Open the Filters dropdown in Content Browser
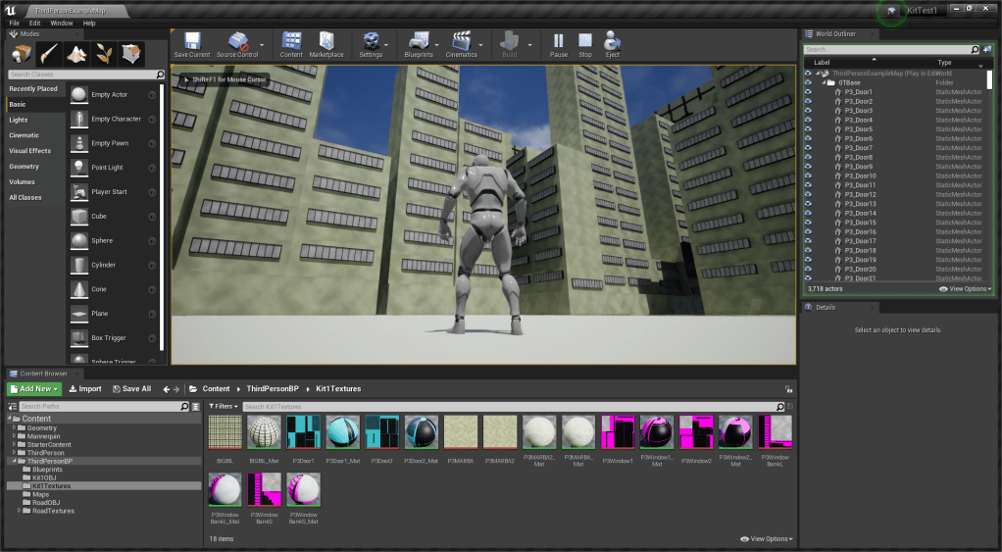This screenshot has width=1002, height=552. (223, 406)
